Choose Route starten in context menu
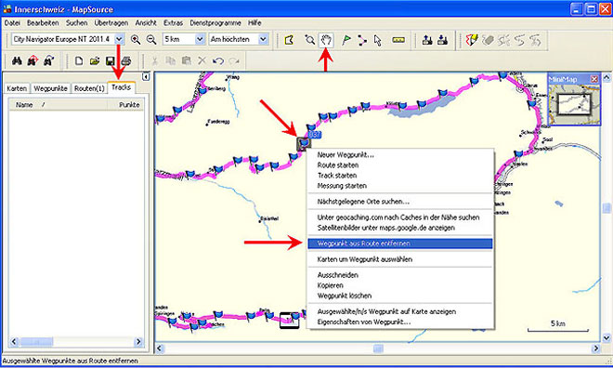This screenshot has width=613, height=368. tap(400, 165)
